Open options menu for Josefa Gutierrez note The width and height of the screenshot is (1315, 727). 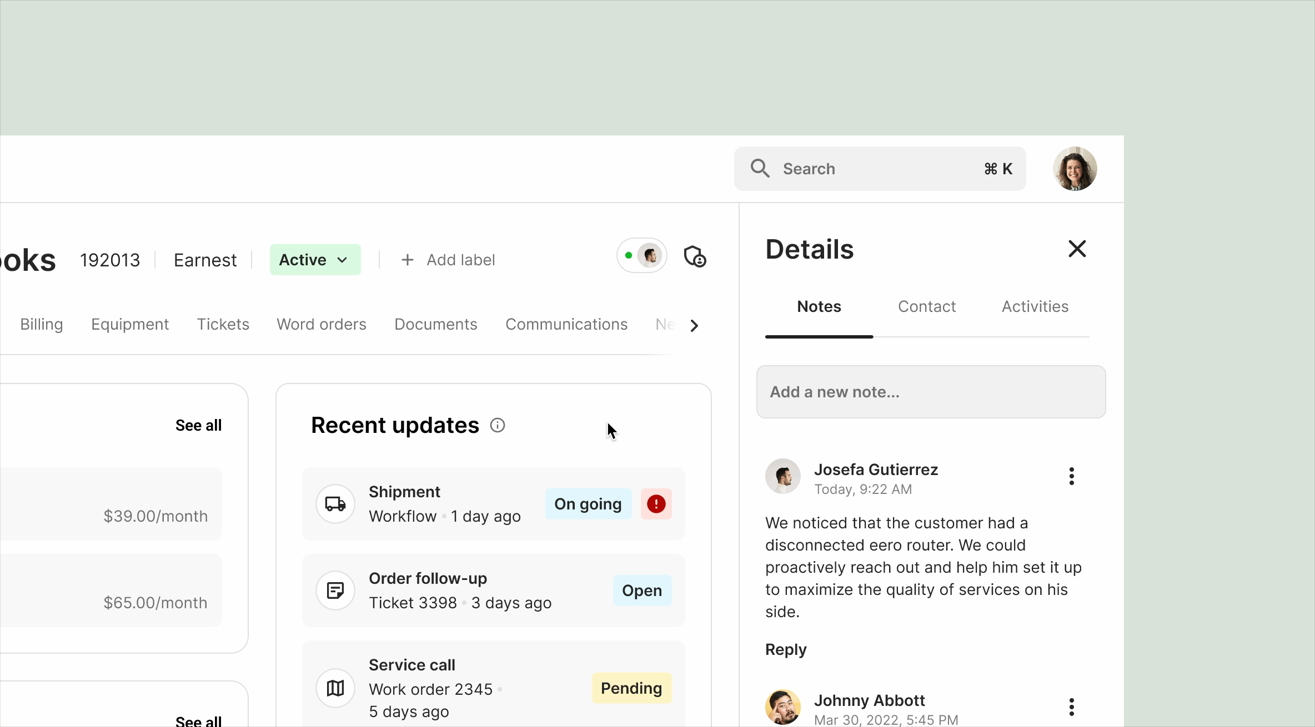[x=1071, y=476]
